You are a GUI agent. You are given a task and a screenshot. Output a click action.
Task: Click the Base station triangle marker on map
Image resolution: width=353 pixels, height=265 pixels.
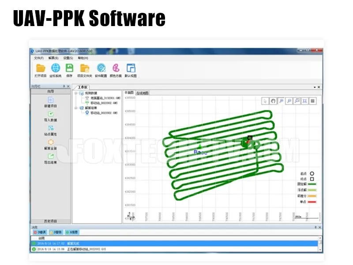click(x=200, y=147)
